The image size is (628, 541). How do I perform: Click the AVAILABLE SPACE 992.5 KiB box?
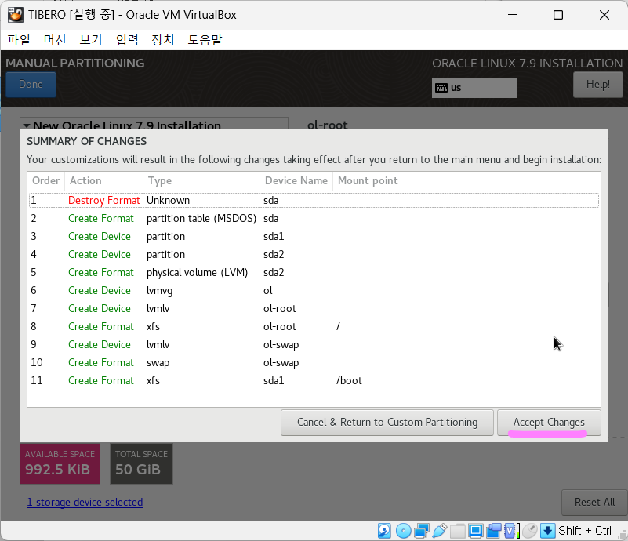pyautogui.click(x=60, y=463)
